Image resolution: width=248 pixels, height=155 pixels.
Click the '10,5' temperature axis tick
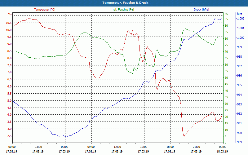click(9, 23)
